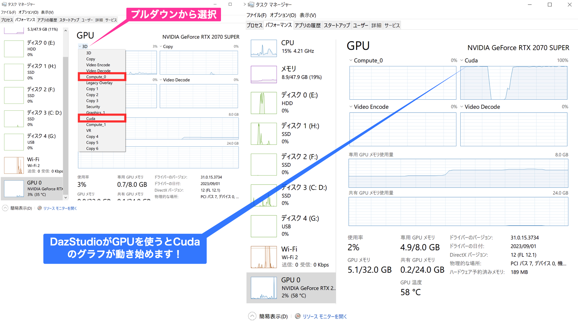Click left sidebar scrollbar down arrow
The width and height of the screenshot is (578, 325).
point(66,198)
